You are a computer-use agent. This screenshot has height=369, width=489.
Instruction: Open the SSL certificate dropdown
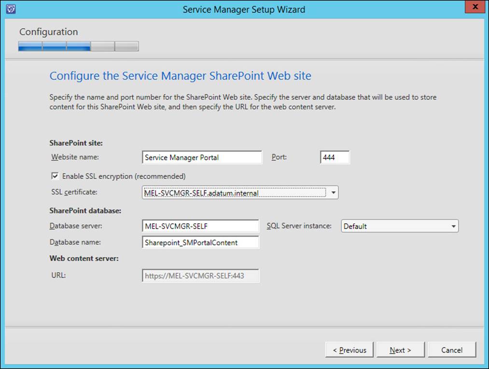pyautogui.click(x=240, y=193)
